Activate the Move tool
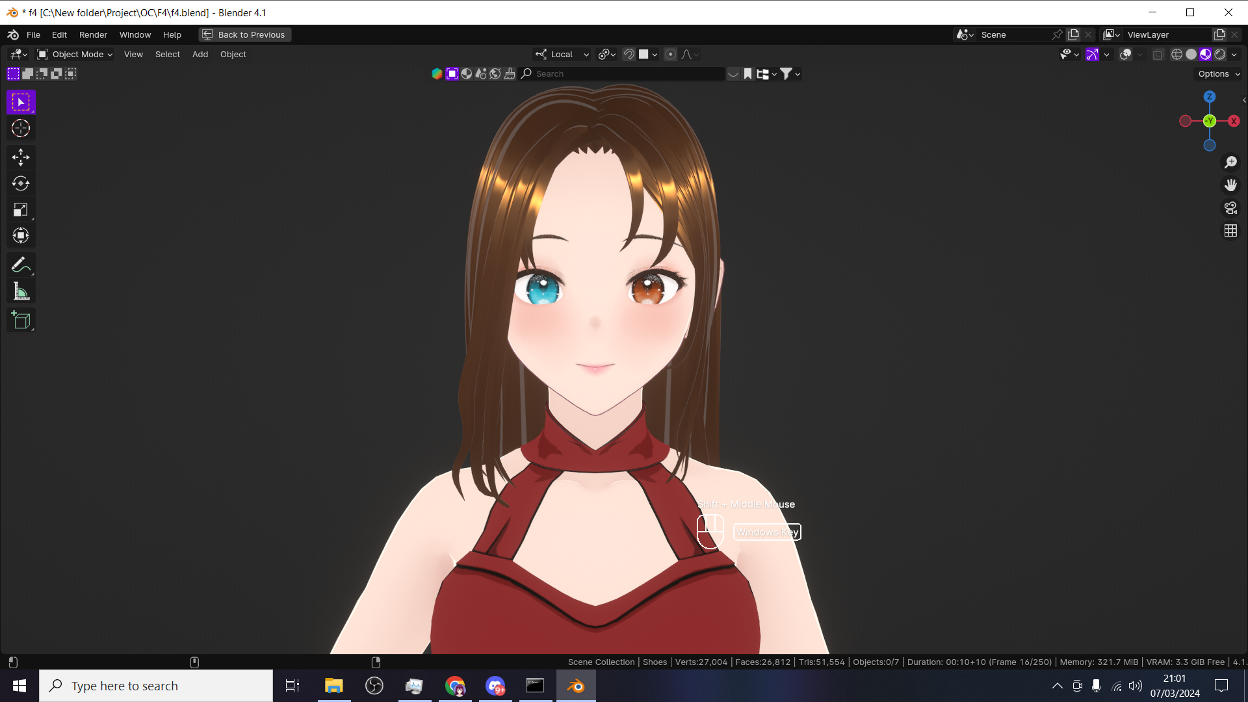The image size is (1248, 702). pyautogui.click(x=21, y=157)
